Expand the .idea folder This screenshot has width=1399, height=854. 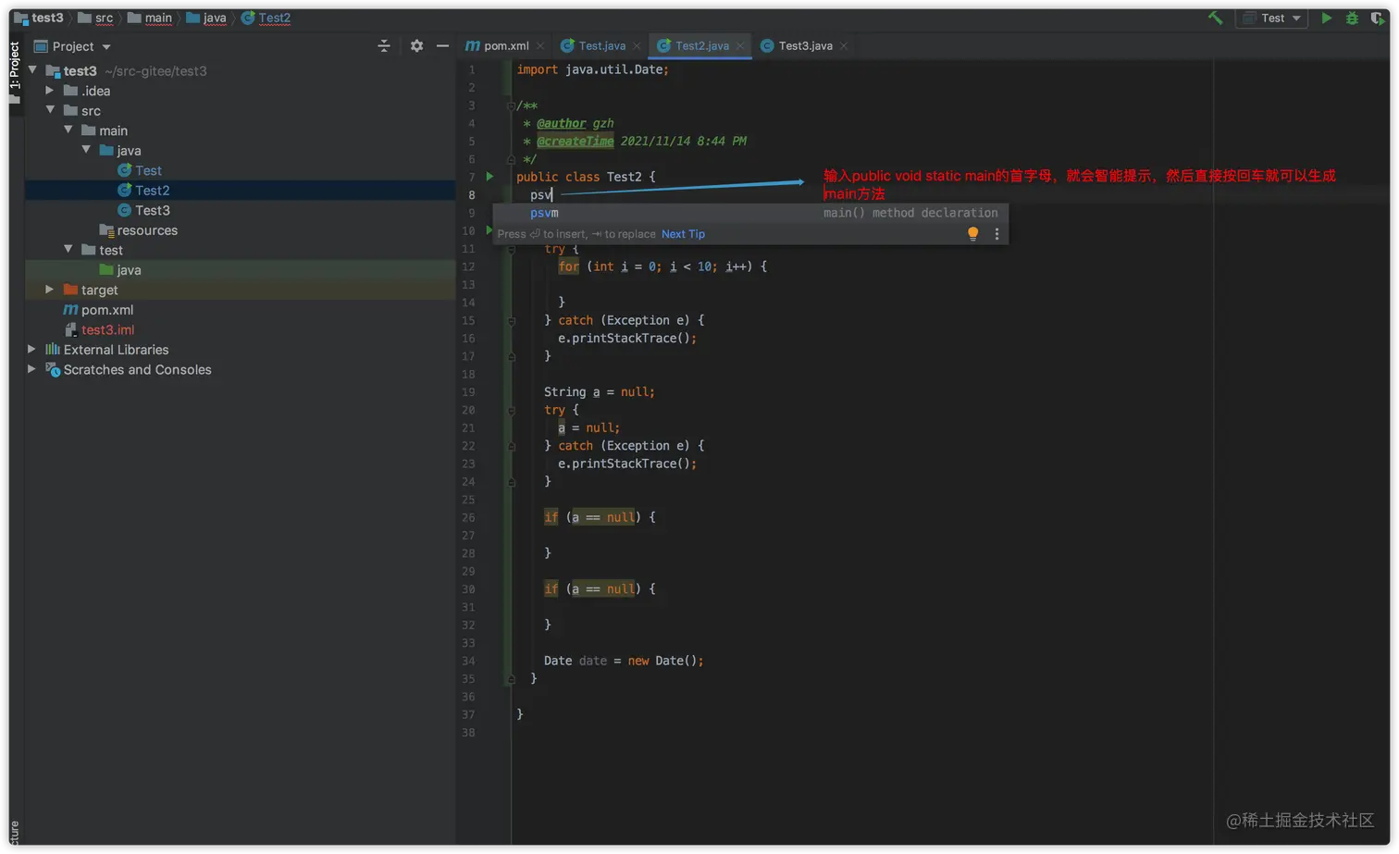pyautogui.click(x=50, y=91)
